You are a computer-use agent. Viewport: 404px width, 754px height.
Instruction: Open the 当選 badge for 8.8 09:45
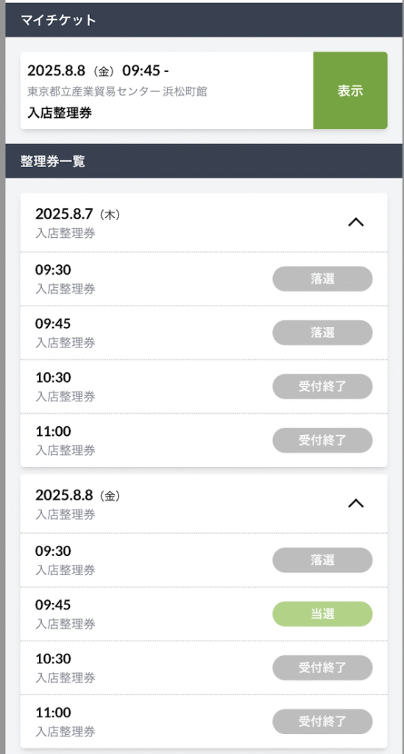tap(322, 614)
